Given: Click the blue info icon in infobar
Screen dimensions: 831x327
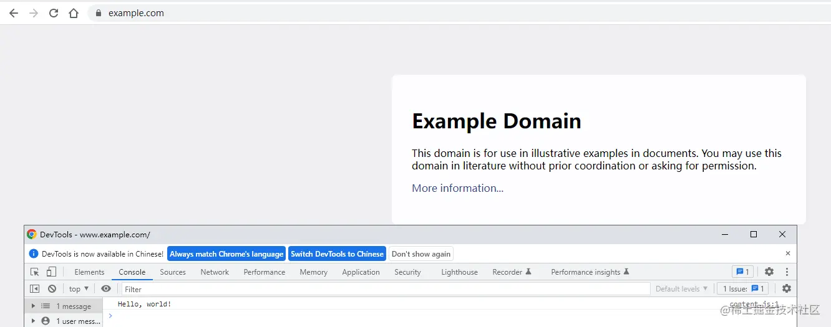Looking at the screenshot, I should tap(34, 254).
